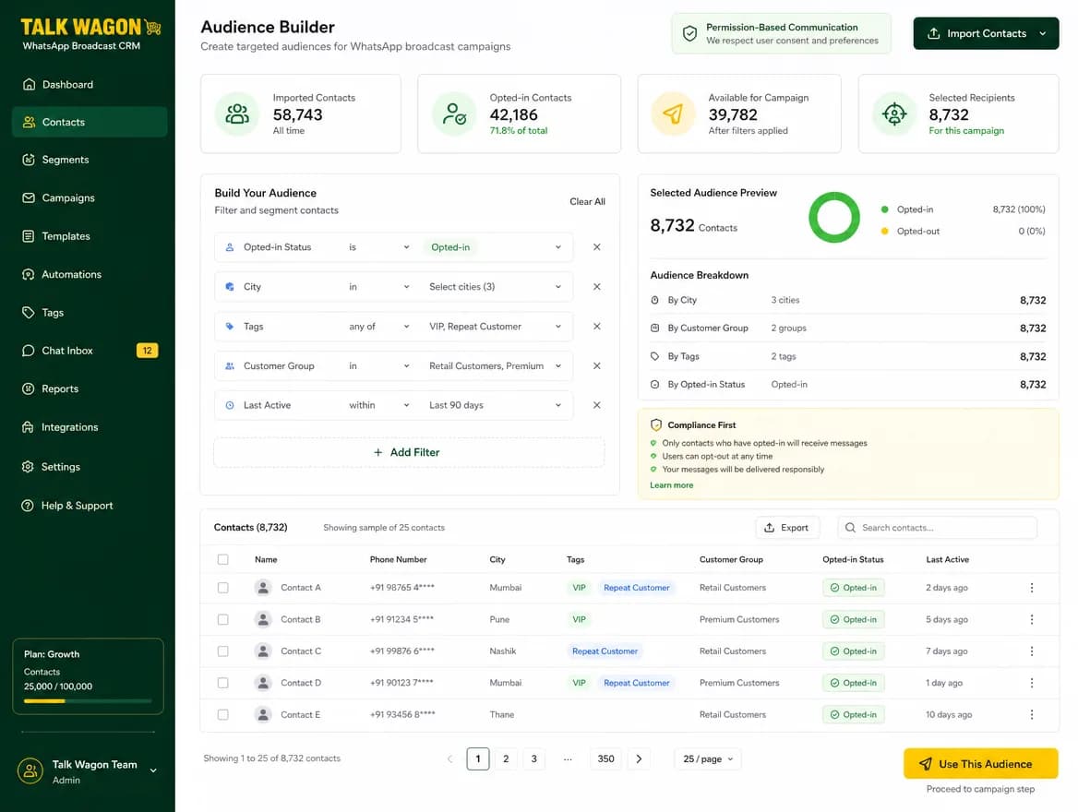
Task: Go to page 2 in pagination
Action: click(x=506, y=759)
